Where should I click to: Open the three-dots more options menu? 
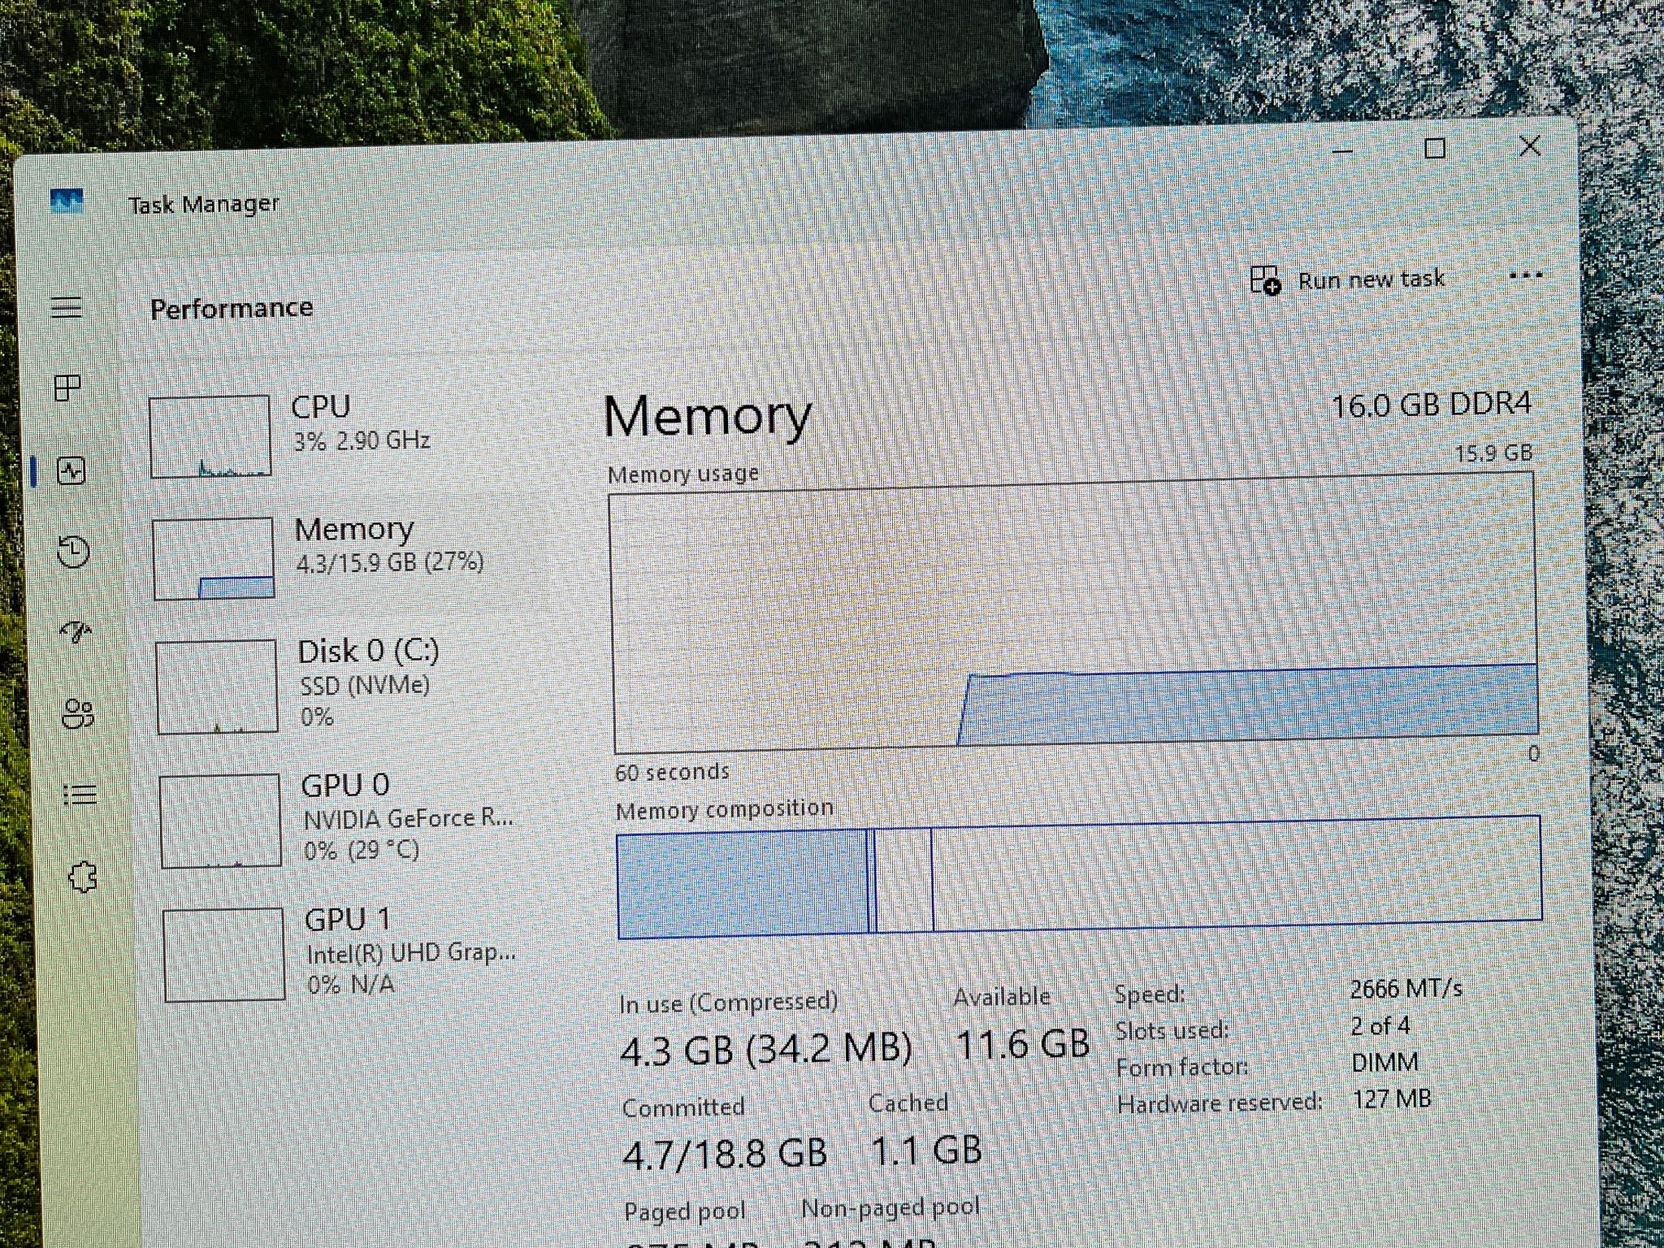click(1525, 276)
